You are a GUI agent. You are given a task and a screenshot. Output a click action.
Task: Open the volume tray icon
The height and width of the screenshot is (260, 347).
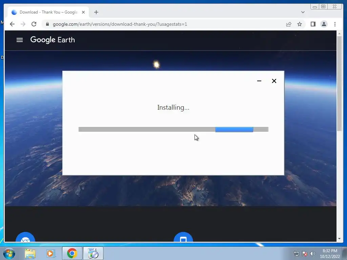313,254
